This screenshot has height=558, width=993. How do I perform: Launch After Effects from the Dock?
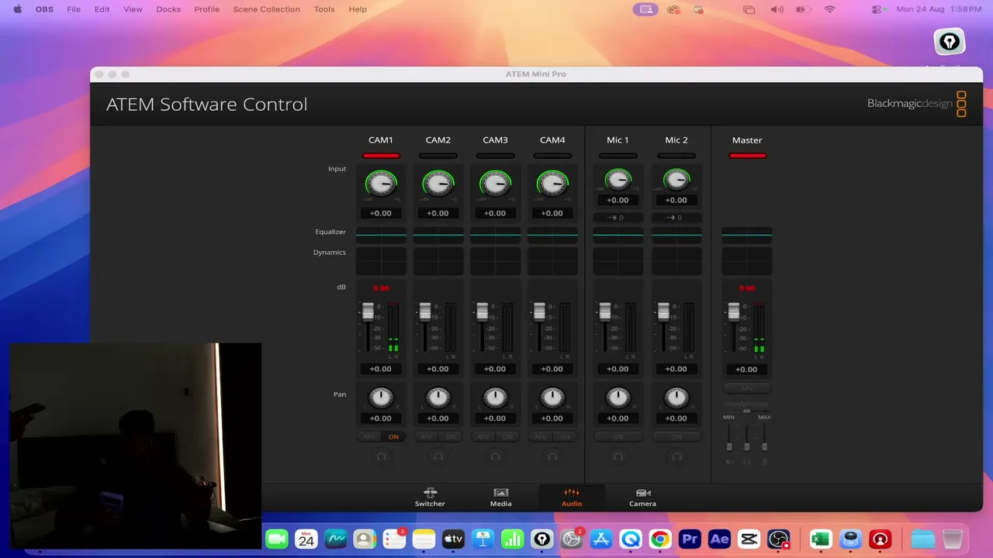(x=719, y=539)
